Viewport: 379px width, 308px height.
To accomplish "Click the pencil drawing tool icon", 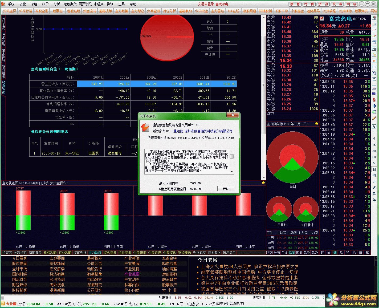I will 374,118.
